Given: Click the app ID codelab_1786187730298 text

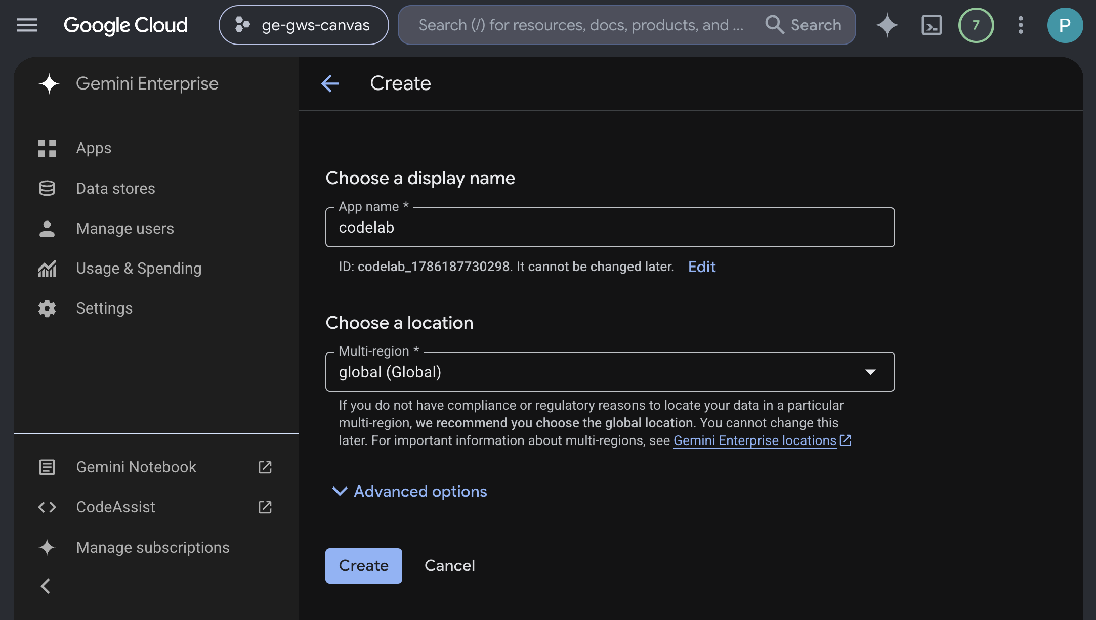Looking at the screenshot, I should [x=434, y=267].
